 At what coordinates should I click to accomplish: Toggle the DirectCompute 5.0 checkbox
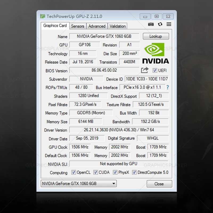[x=134, y=172]
